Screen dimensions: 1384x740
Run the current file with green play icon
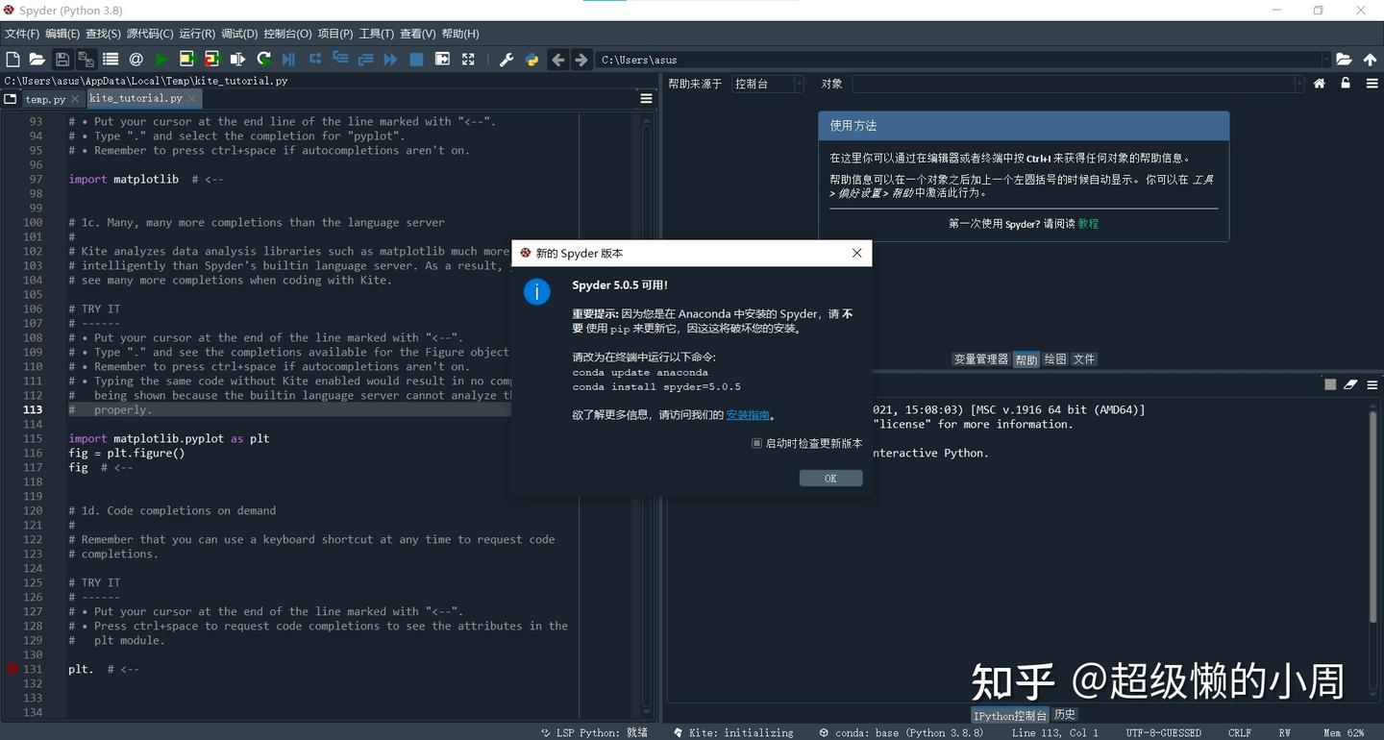pyautogui.click(x=161, y=60)
